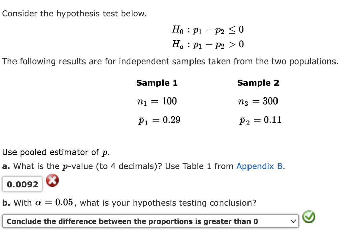350x242 pixels.
Task: Click the Sample 1 column header
Action: pos(156,83)
